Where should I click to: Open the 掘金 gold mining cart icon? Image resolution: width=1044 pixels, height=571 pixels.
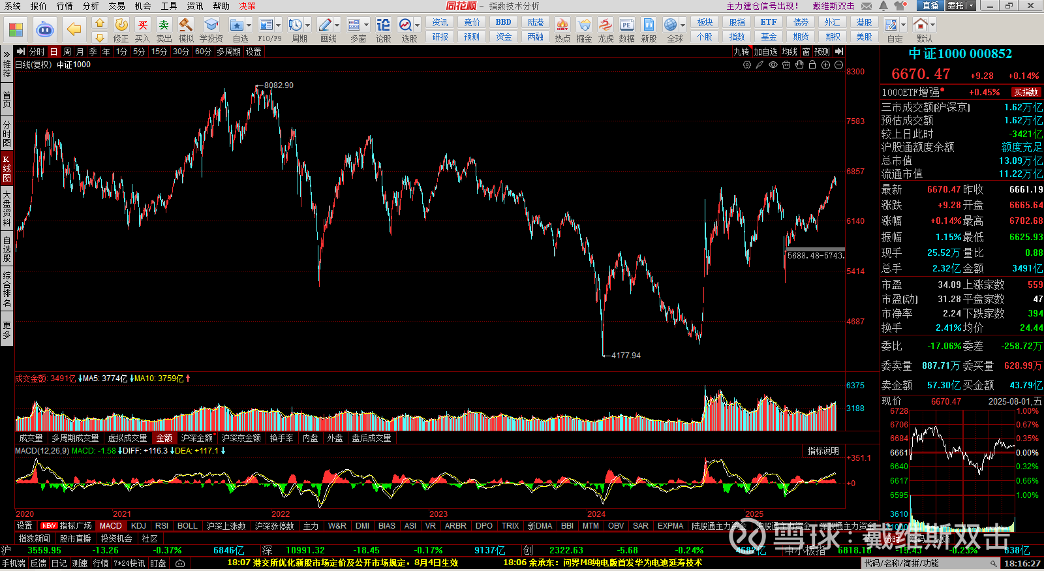coord(584,25)
